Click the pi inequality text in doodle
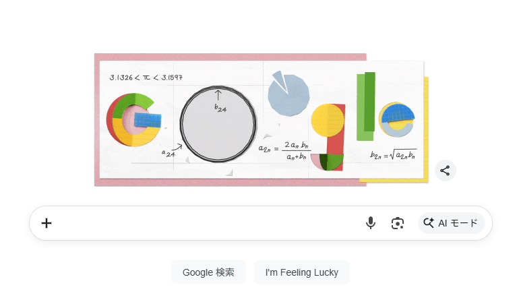 click(x=146, y=78)
